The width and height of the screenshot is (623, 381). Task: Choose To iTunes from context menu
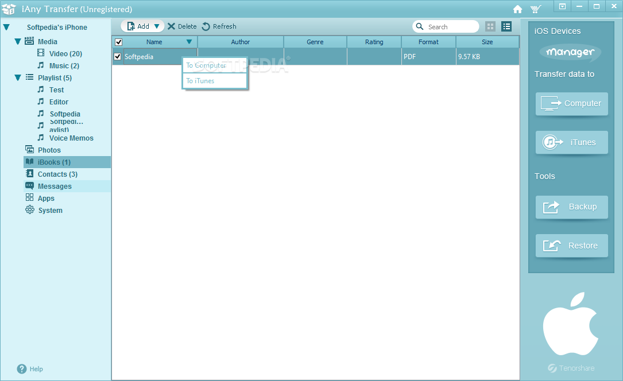tap(215, 80)
